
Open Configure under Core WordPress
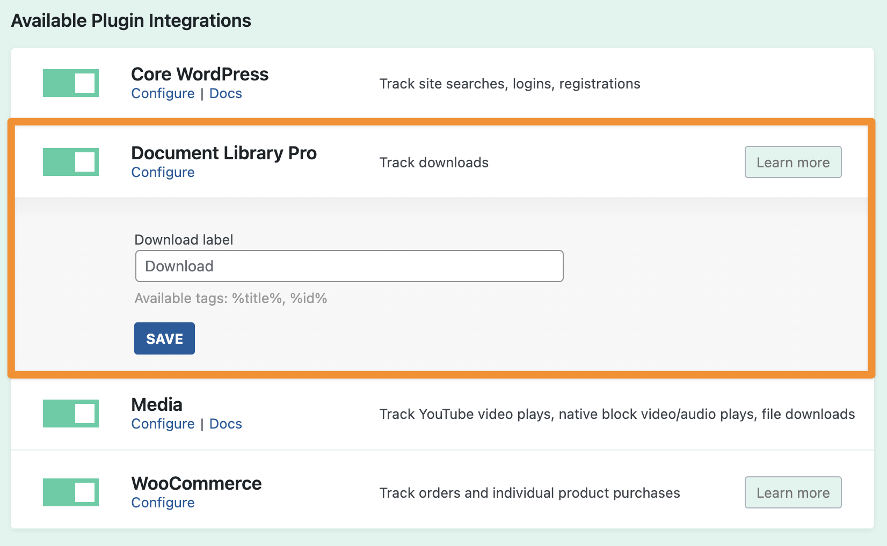[x=163, y=93]
